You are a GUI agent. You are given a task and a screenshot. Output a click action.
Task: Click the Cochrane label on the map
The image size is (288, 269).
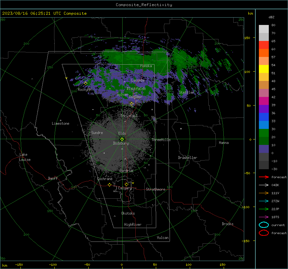105,179
